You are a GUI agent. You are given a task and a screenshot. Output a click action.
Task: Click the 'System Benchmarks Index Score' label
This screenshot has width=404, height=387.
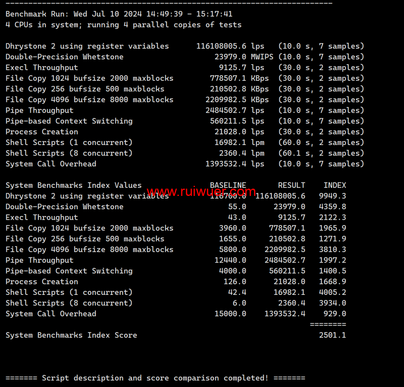71,335
